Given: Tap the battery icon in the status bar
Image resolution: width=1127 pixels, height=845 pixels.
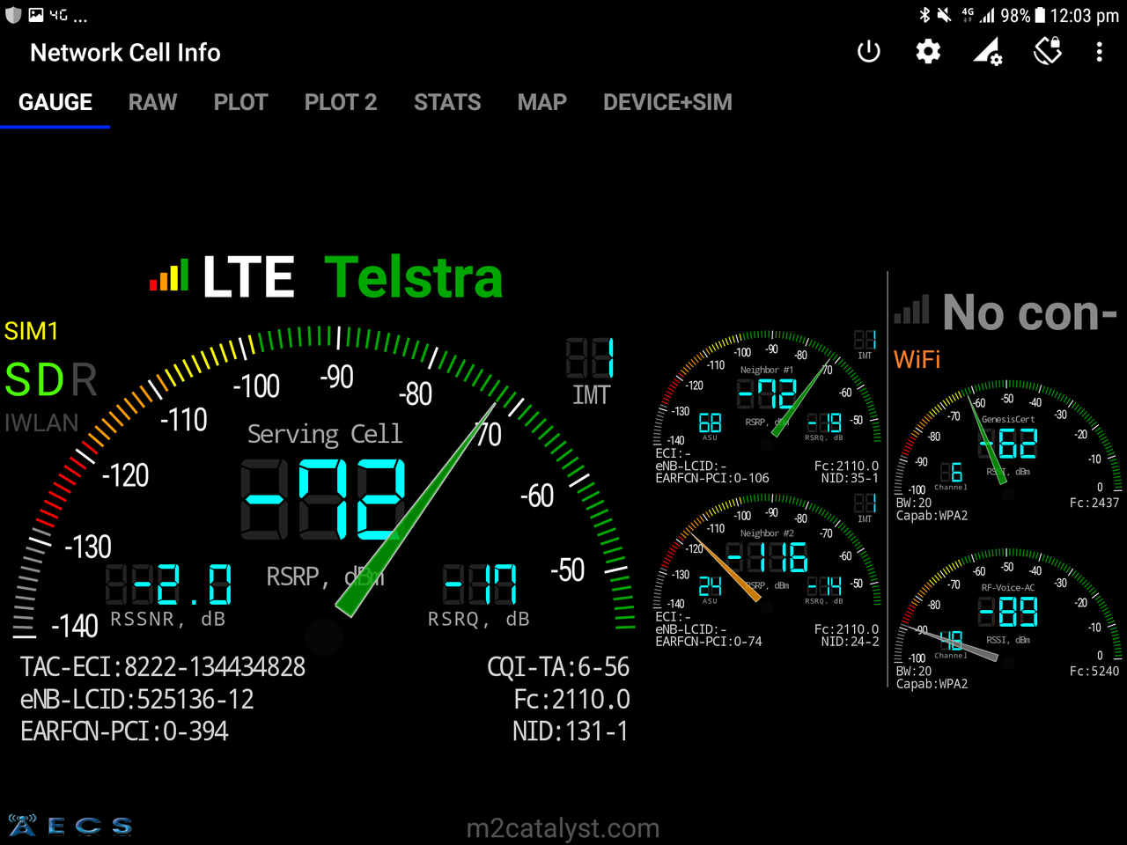Looking at the screenshot, I should tap(1040, 15).
